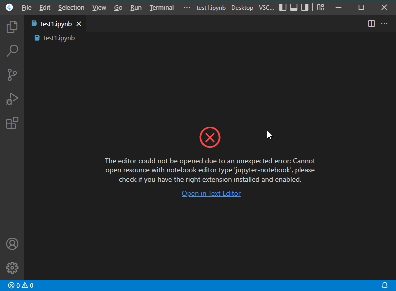The image size is (396, 291).
Task: Open the Manage gear icon
Action: [x=12, y=268]
